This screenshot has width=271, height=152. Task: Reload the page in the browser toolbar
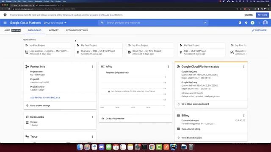(x=9, y=9)
